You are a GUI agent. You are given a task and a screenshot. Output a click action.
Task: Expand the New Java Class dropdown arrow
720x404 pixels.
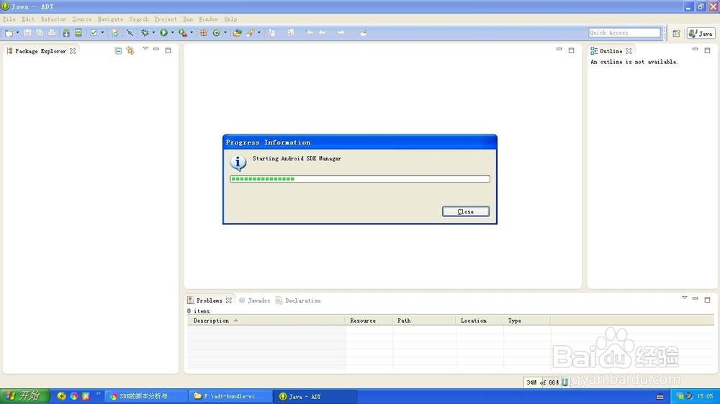pos(225,32)
